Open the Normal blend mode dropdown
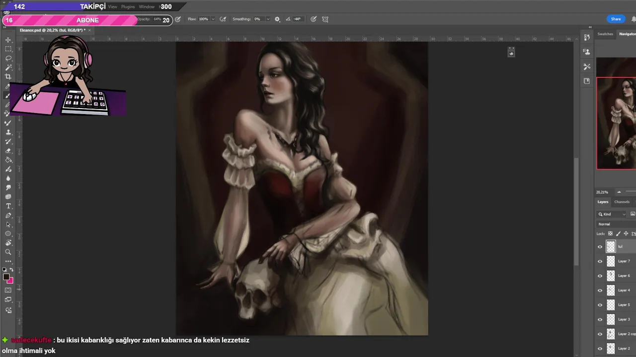The height and width of the screenshot is (357, 636). click(x=616, y=224)
